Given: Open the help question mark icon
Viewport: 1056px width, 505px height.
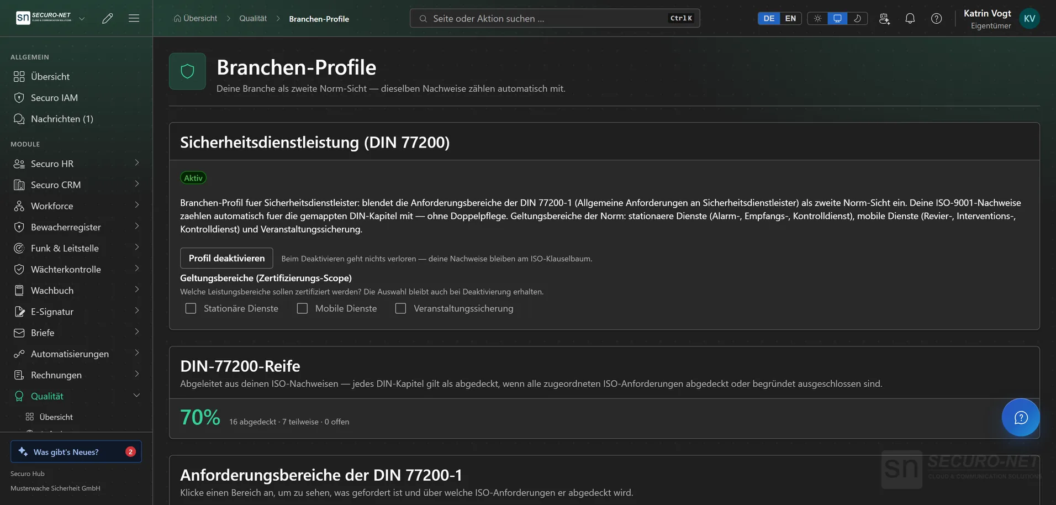Looking at the screenshot, I should pyautogui.click(x=936, y=18).
